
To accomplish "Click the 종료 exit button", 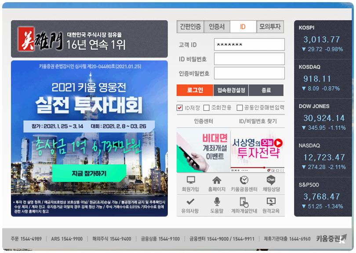I will tap(266, 90).
